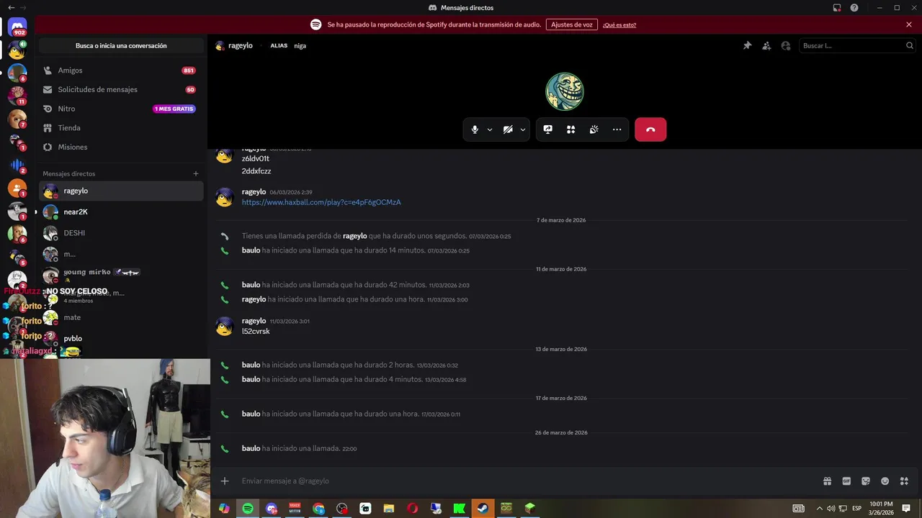Open the Amigos tab
Screen dimensions: 922x518
tap(120, 71)
